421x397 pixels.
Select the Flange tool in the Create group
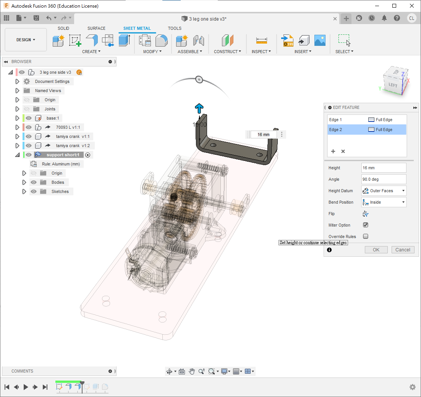point(92,40)
